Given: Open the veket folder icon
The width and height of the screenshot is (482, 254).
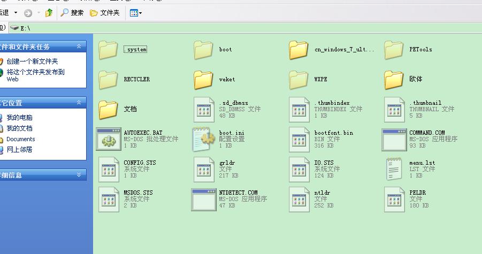Looking at the screenshot, I should 203,80.
